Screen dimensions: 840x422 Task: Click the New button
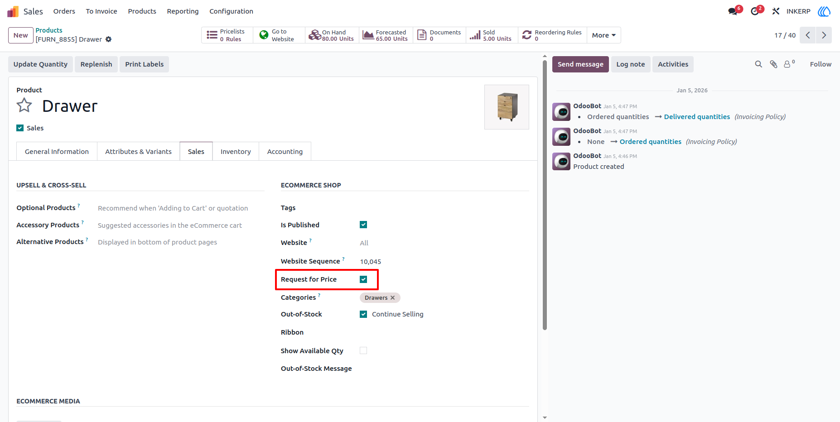pos(21,35)
